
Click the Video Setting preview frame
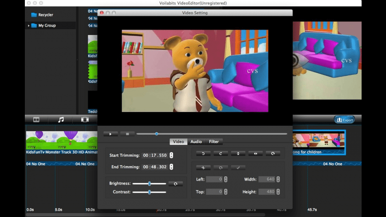pos(195,71)
